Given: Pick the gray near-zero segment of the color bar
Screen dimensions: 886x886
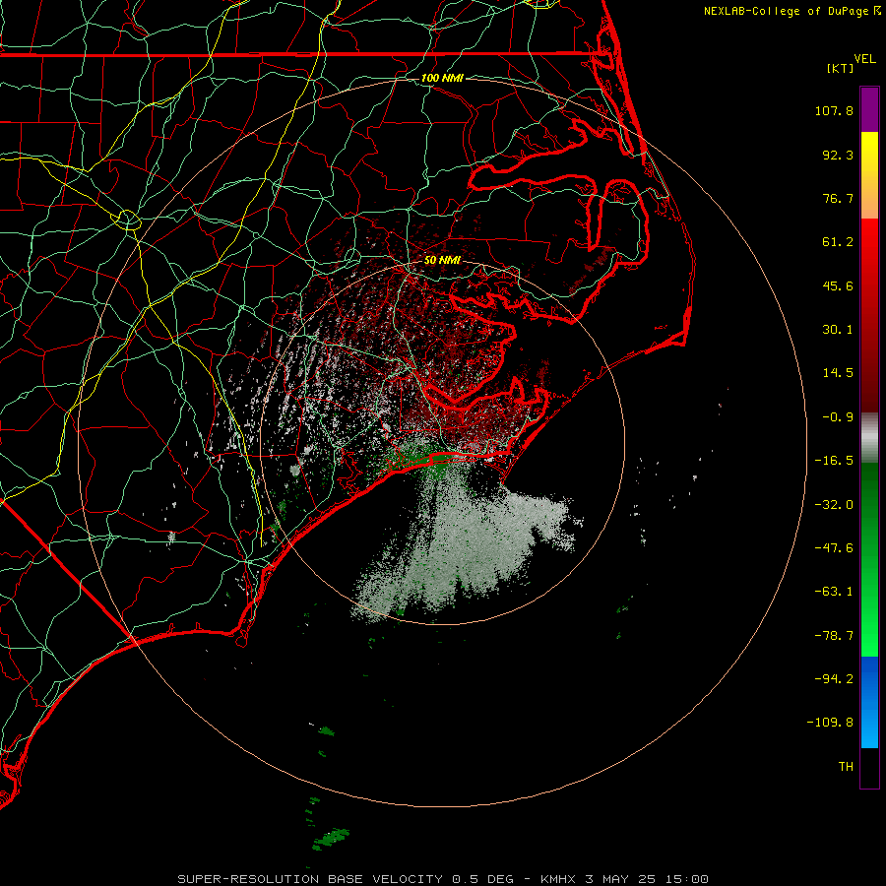Looking at the screenshot, I should [x=869, y=438].
